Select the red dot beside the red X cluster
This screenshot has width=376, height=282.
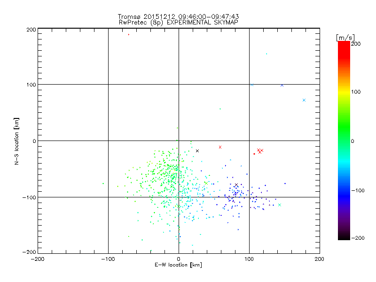[x=254, y=154]
